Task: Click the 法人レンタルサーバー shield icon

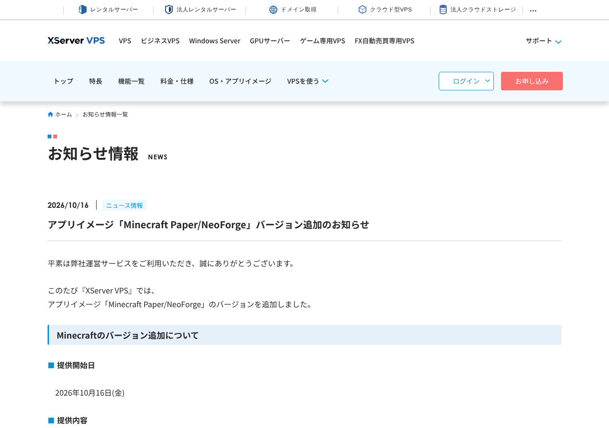Action: (x=169, y=10)
